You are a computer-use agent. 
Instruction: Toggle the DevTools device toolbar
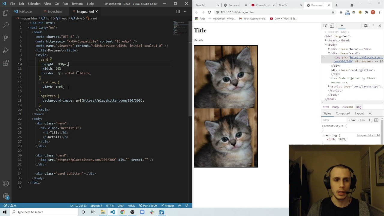(332, 26)
